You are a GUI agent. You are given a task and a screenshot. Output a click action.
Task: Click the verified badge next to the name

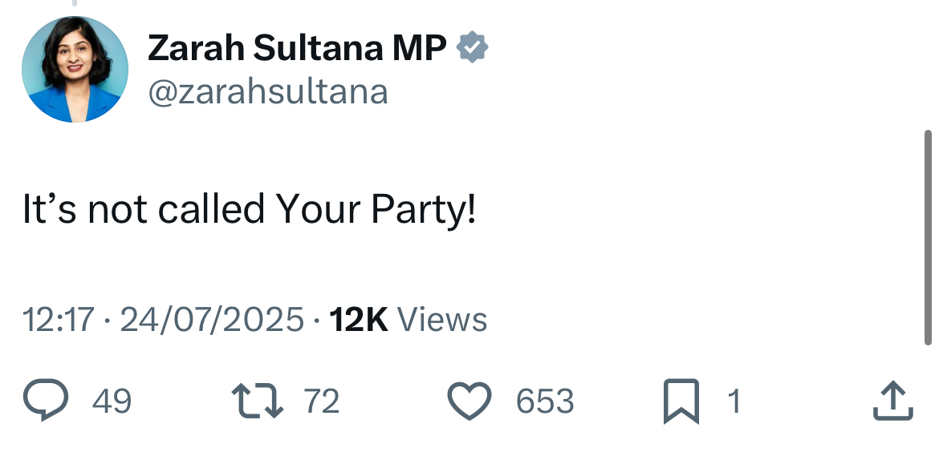point(472,49)
